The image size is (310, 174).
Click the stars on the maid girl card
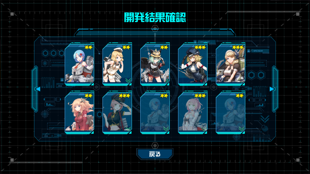coord(238,47)
